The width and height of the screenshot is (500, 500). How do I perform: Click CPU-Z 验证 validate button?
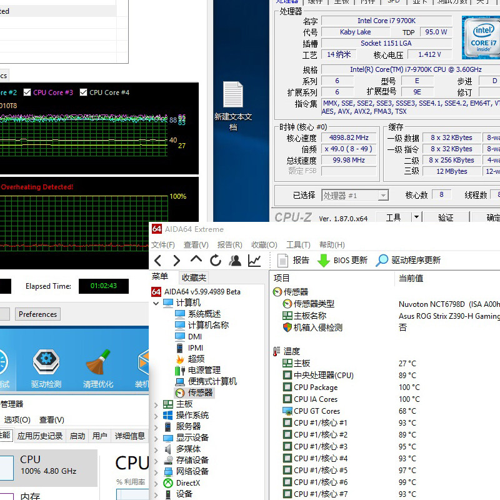pos(446,217)
